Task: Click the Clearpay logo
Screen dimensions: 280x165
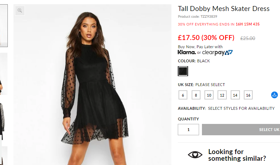Action: [217, 52]
